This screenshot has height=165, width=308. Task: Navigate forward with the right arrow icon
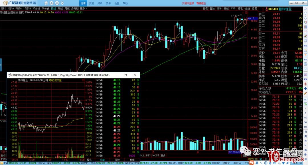pyautogui.click(x=57, y=3)
